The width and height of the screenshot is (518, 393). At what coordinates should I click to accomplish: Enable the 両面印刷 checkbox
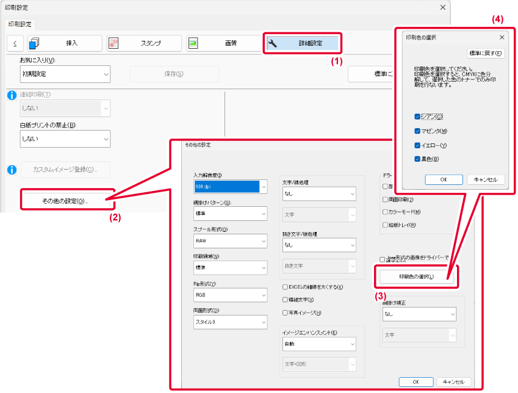click(384, 199)
